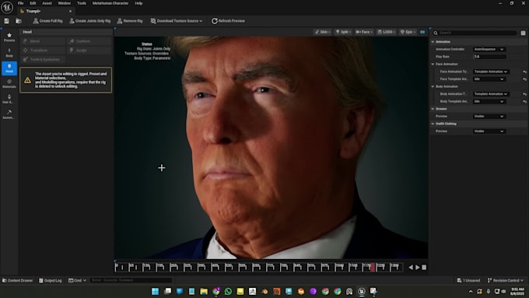Open Download Texture Source dropdown
Viewport: 529px width, 298px height.
177,21
